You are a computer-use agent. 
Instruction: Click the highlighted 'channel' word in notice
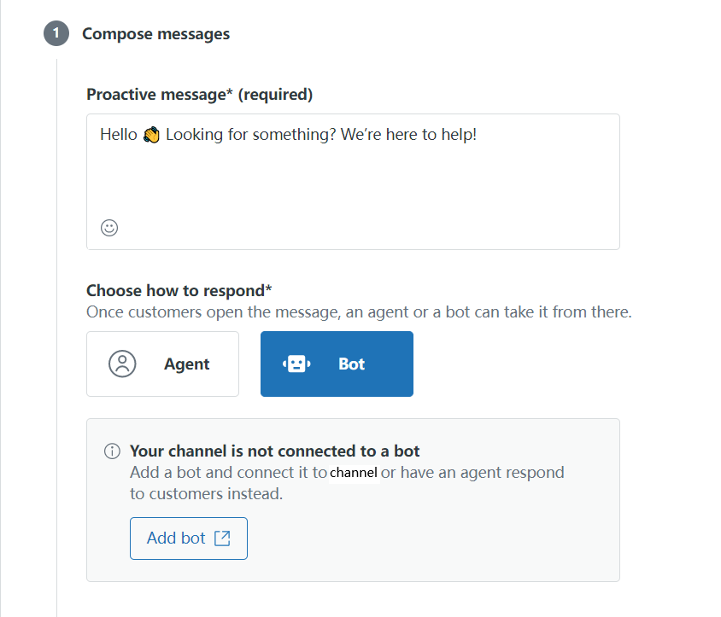(354, 472)
